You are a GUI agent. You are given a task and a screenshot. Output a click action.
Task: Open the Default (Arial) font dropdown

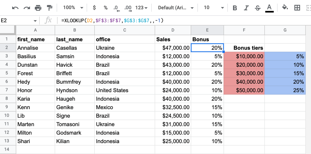tap(176, 8)
